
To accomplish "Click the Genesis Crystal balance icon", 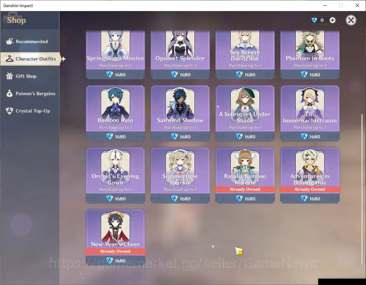I will coord(314,20).
